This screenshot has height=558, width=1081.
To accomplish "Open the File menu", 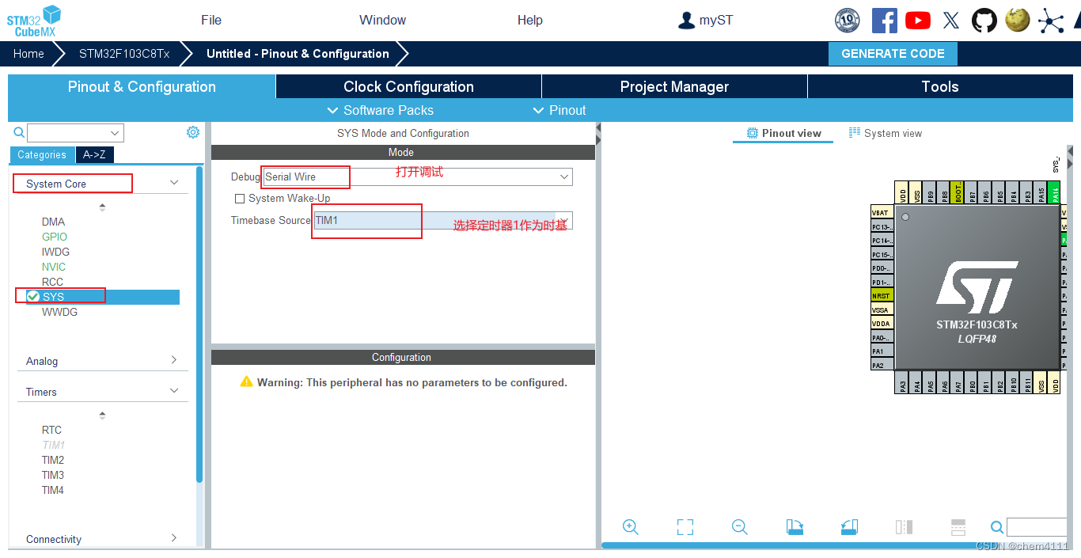I will 211,21.
